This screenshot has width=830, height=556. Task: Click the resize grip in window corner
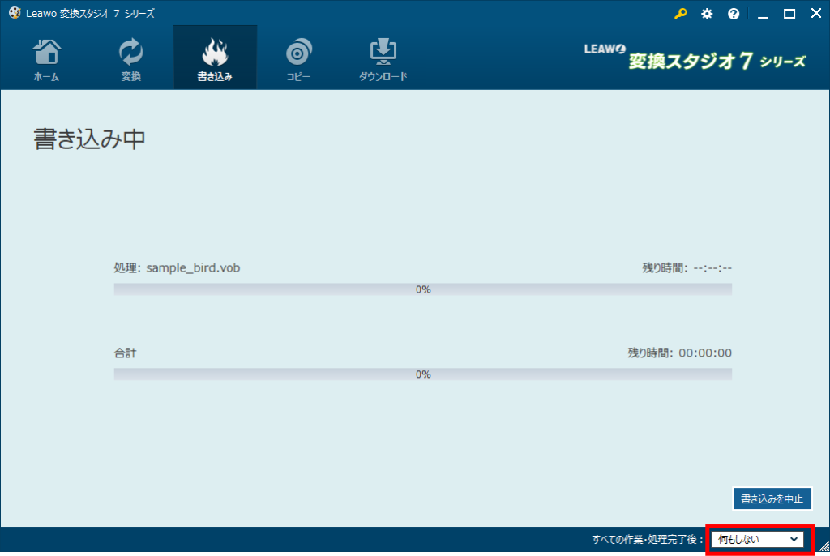(x=823, y=549)
